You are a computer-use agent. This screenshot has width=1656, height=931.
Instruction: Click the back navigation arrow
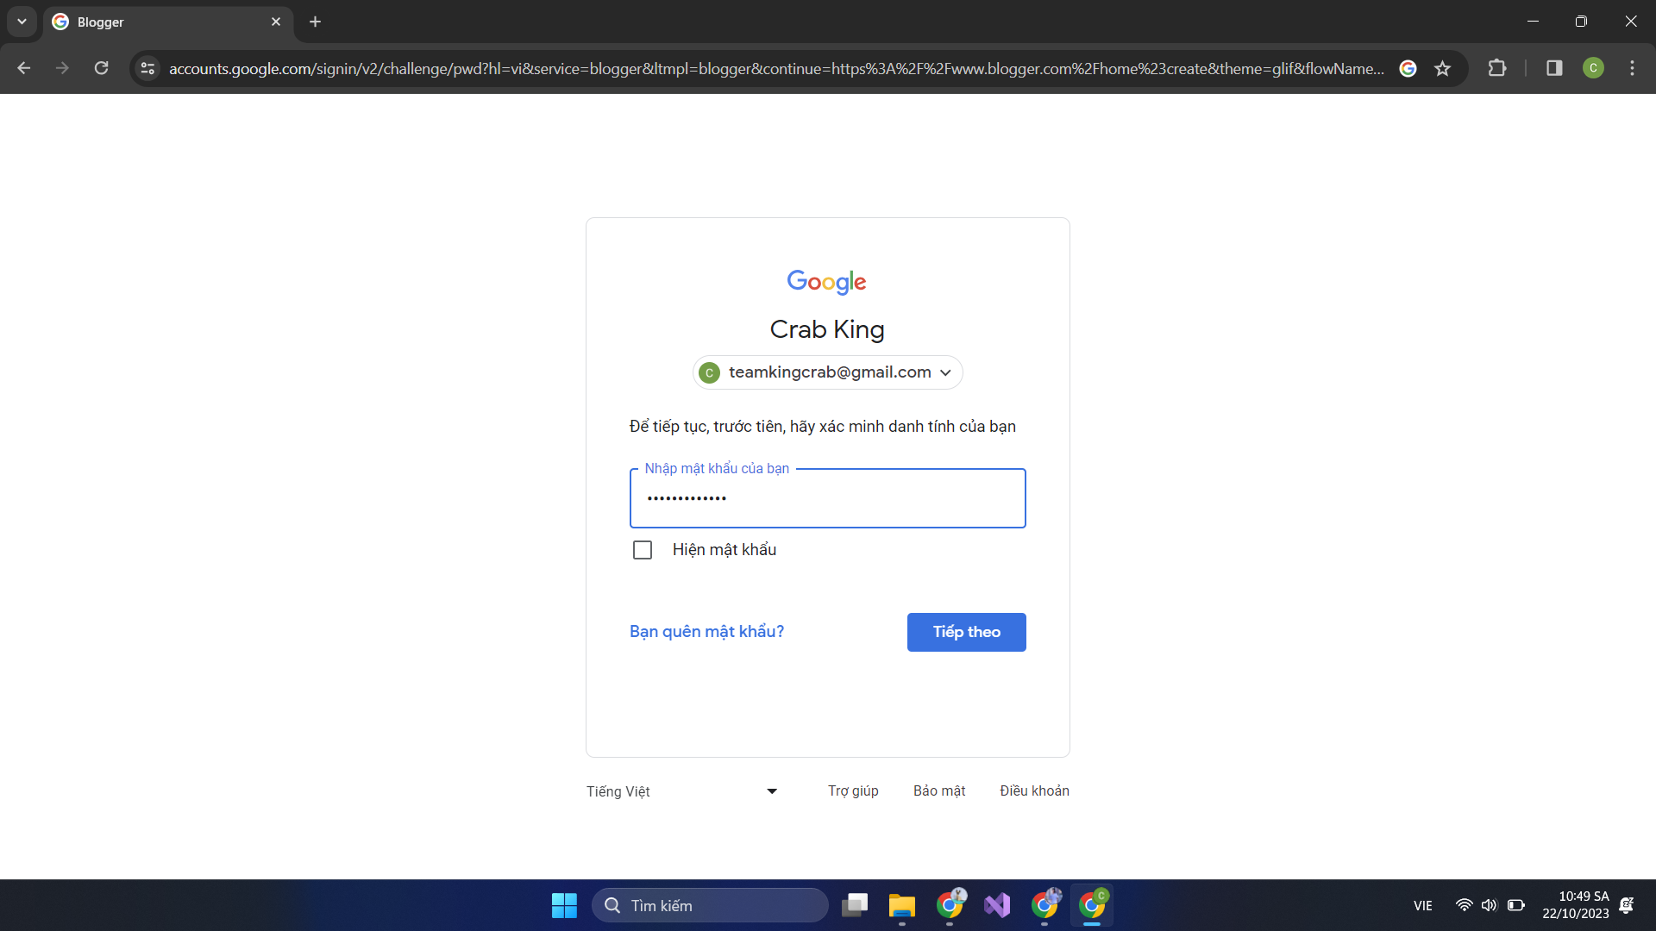click(24, 68)
